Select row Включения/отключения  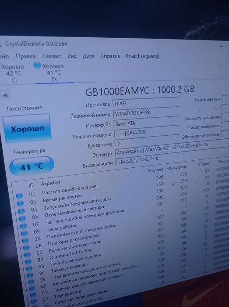click(75, 247)
